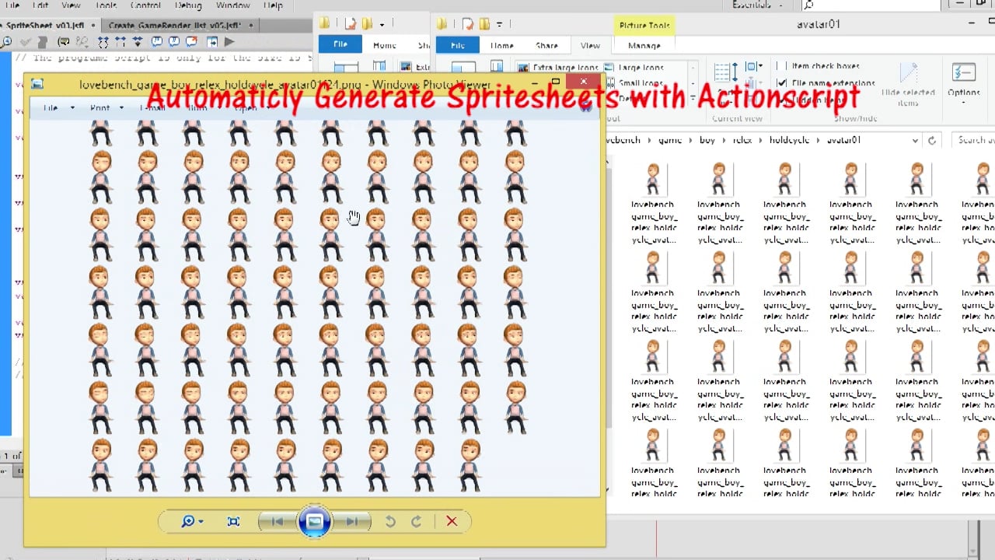This screenshot has width=995, height=560.
Task: Click the collapse selection icon in script toolbar
Action: (x=120, y=41)
